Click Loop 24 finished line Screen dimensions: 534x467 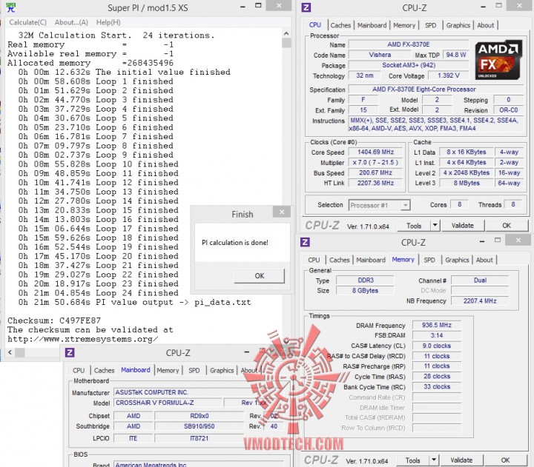99,293
